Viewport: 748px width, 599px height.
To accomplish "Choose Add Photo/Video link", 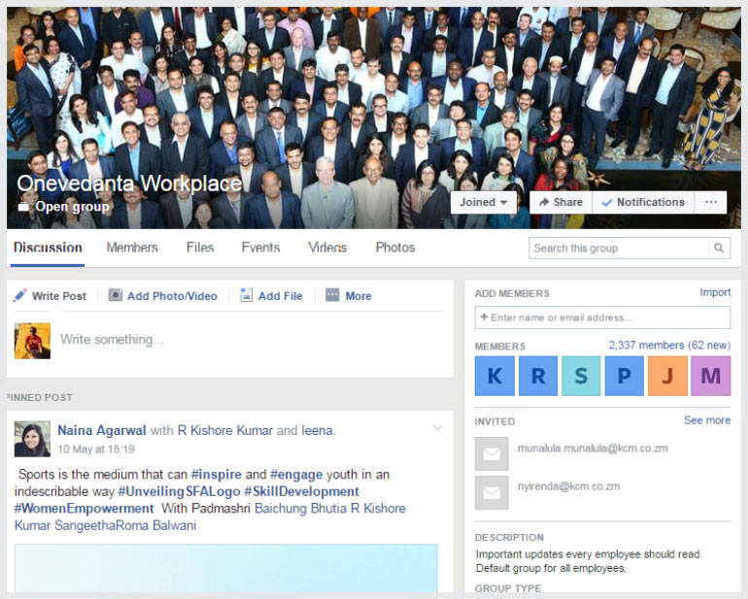I will point(172,296).
